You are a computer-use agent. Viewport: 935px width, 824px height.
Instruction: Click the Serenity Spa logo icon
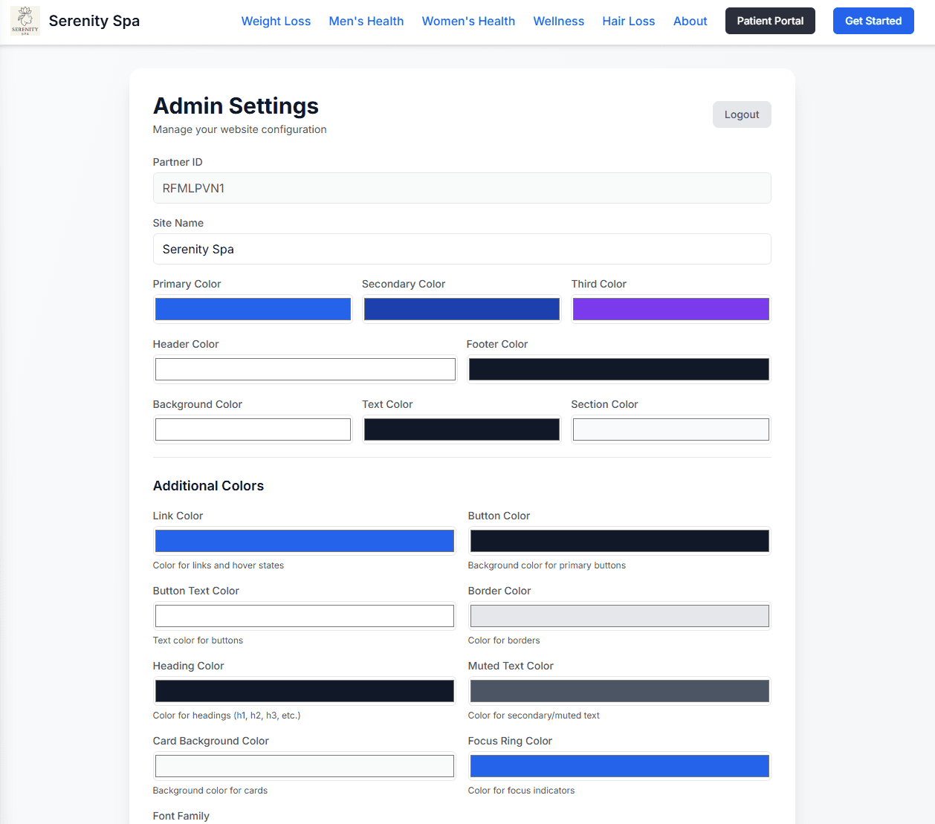25,21
